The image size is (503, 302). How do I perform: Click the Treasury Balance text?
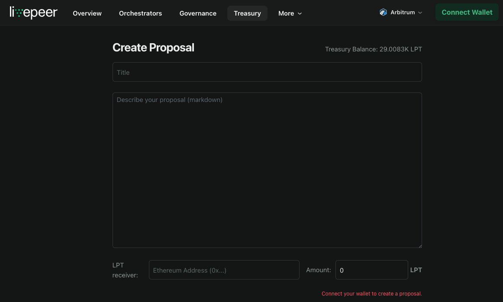pyautogui.click(x=373, y=49)
